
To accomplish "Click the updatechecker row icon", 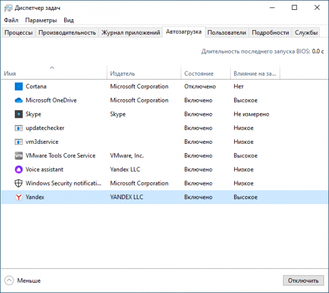I will pos(19,128).
